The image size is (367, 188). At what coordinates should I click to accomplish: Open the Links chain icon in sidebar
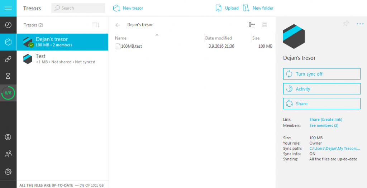point(8,59)
